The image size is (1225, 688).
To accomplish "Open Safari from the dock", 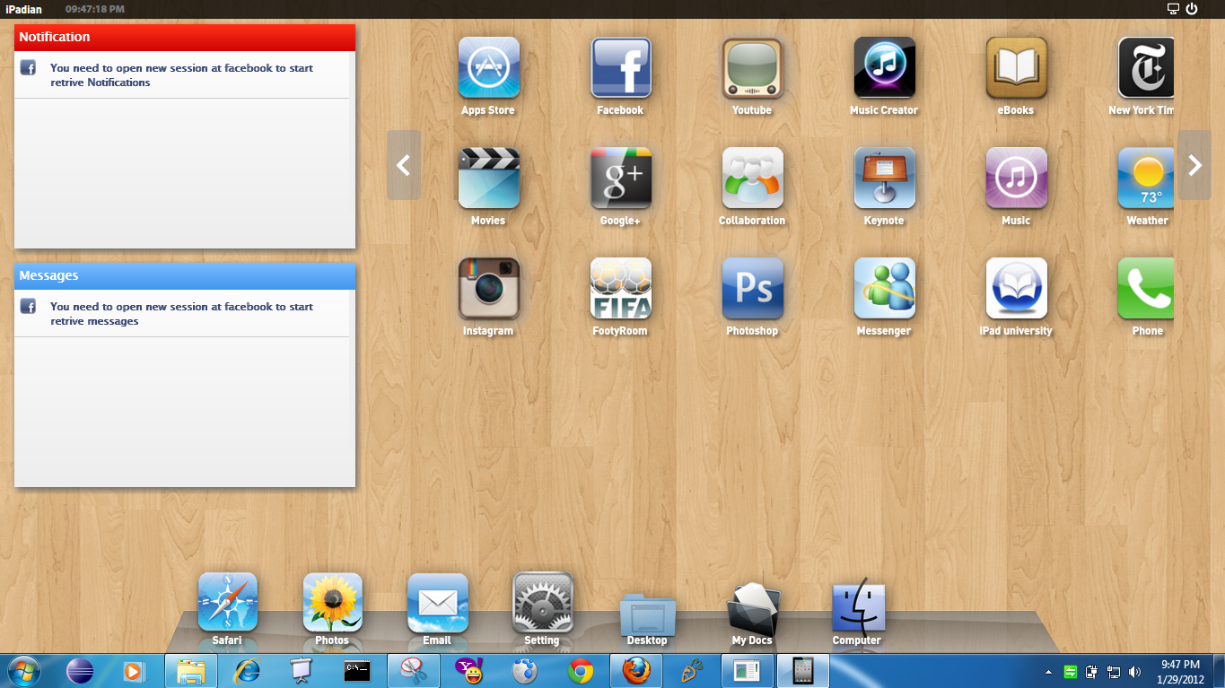I will [x=228, y=603].
